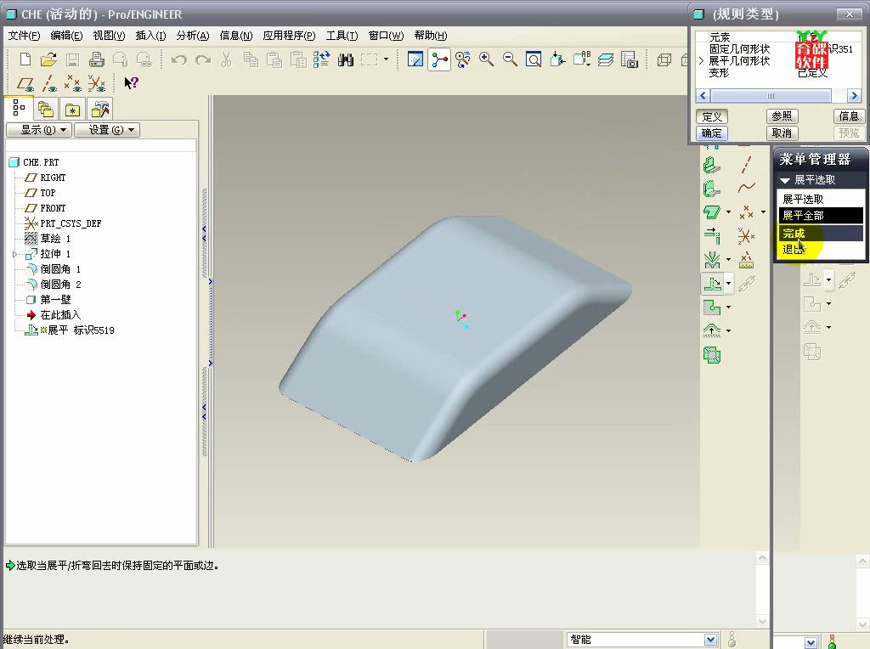Image resolution: width=870 pixels, height=649 pixels.
Task: Click the bend tool icon
Action: pos(712,260)
